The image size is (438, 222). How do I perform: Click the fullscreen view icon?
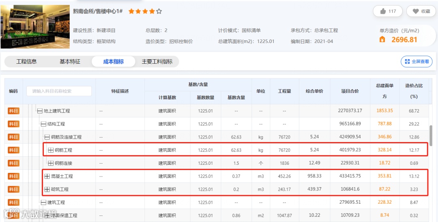(408, 62)
